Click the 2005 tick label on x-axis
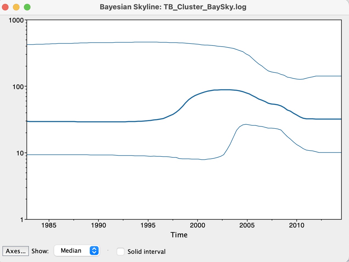 [247, 225]
